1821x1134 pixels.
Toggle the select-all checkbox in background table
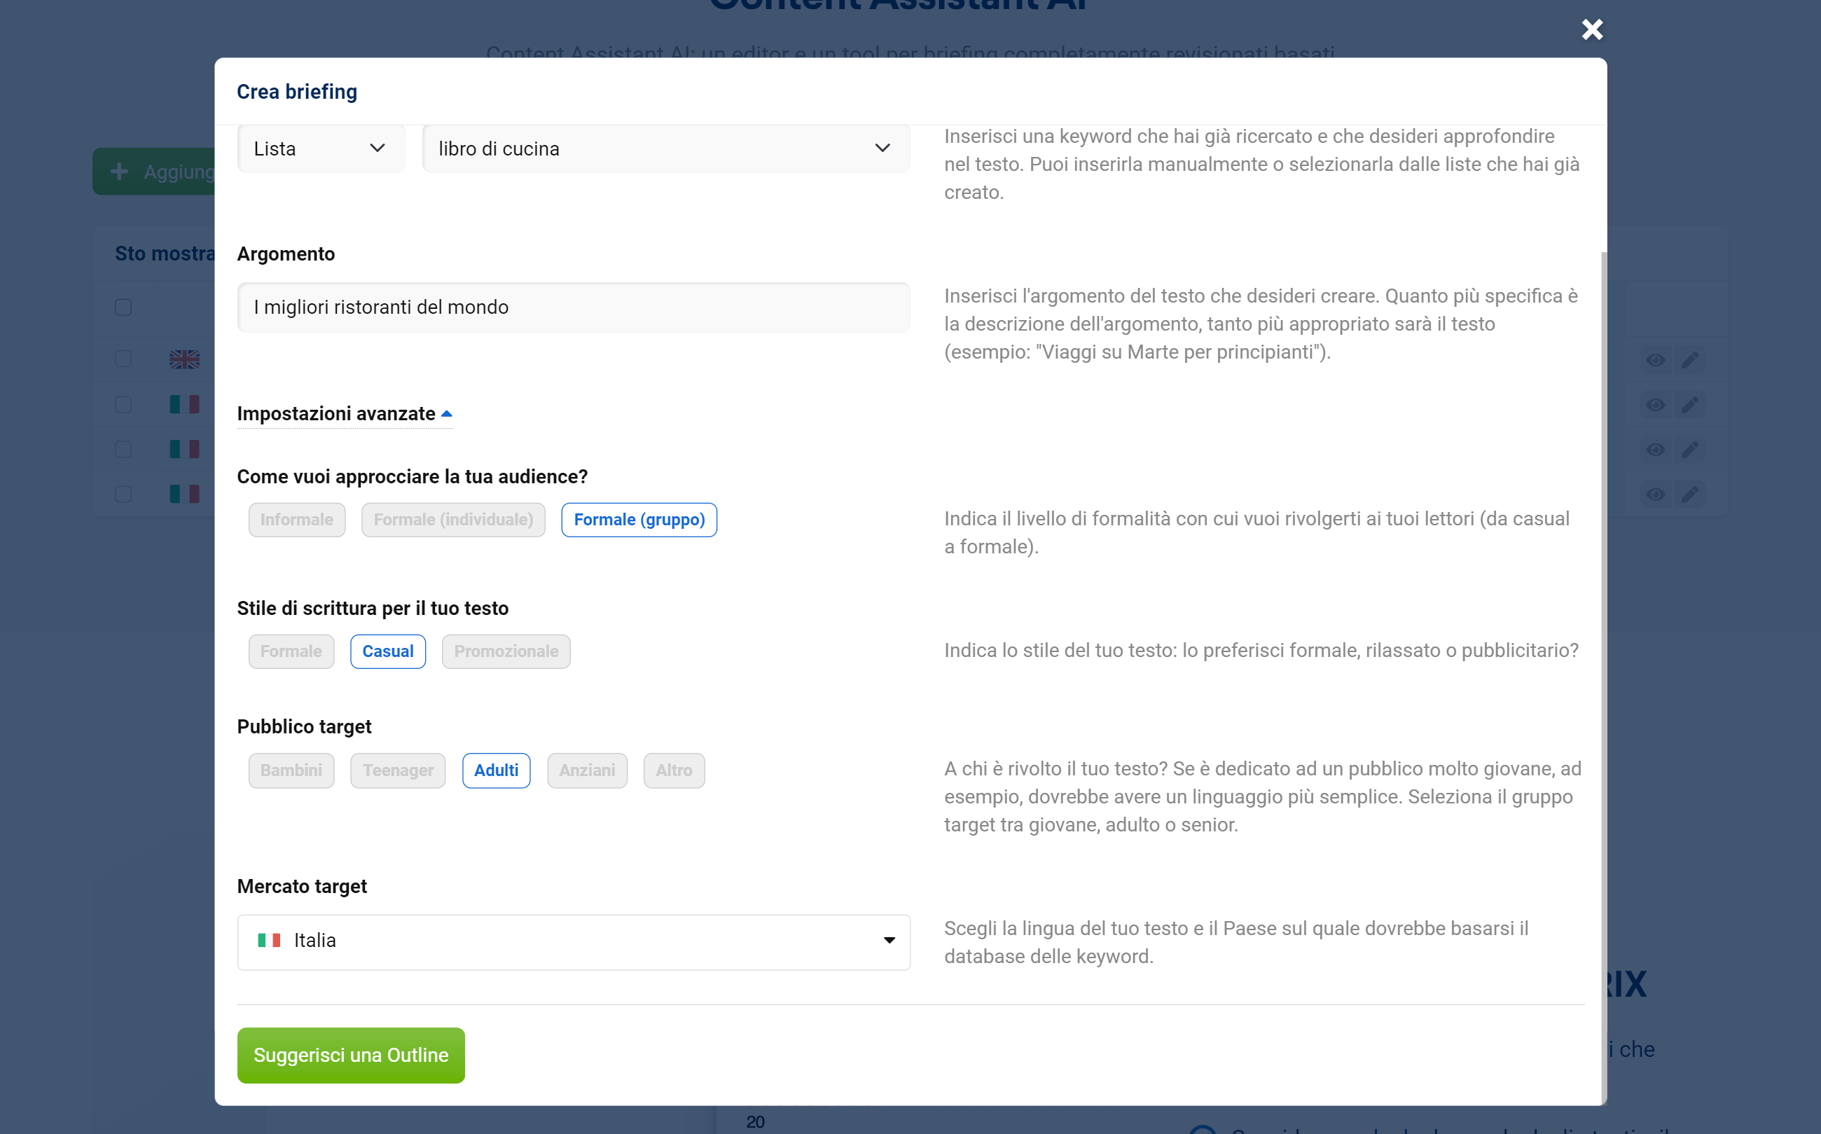[x=123, y=307]
